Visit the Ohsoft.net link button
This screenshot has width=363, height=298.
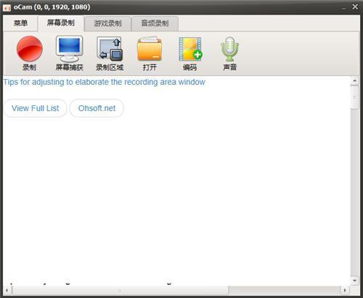coord(97,108)
